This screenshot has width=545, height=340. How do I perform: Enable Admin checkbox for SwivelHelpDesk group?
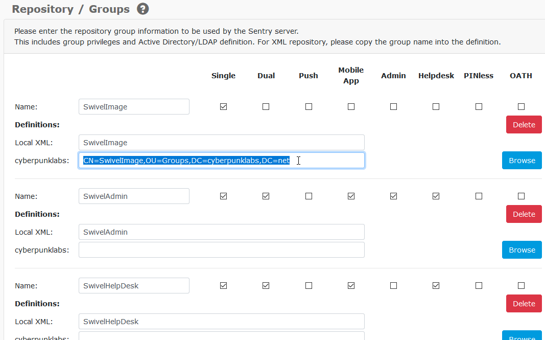tap(393, 286)
